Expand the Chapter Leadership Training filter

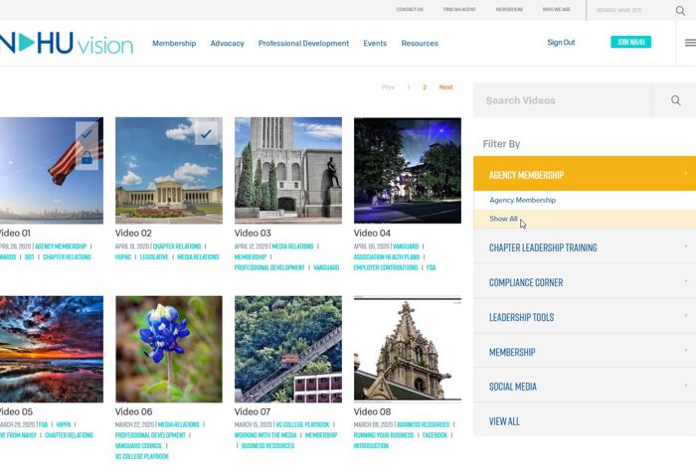[x=585, y=247]
